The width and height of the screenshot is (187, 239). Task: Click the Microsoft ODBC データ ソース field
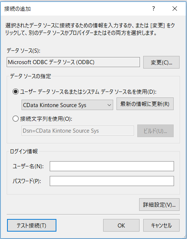(x=73, y=62)
